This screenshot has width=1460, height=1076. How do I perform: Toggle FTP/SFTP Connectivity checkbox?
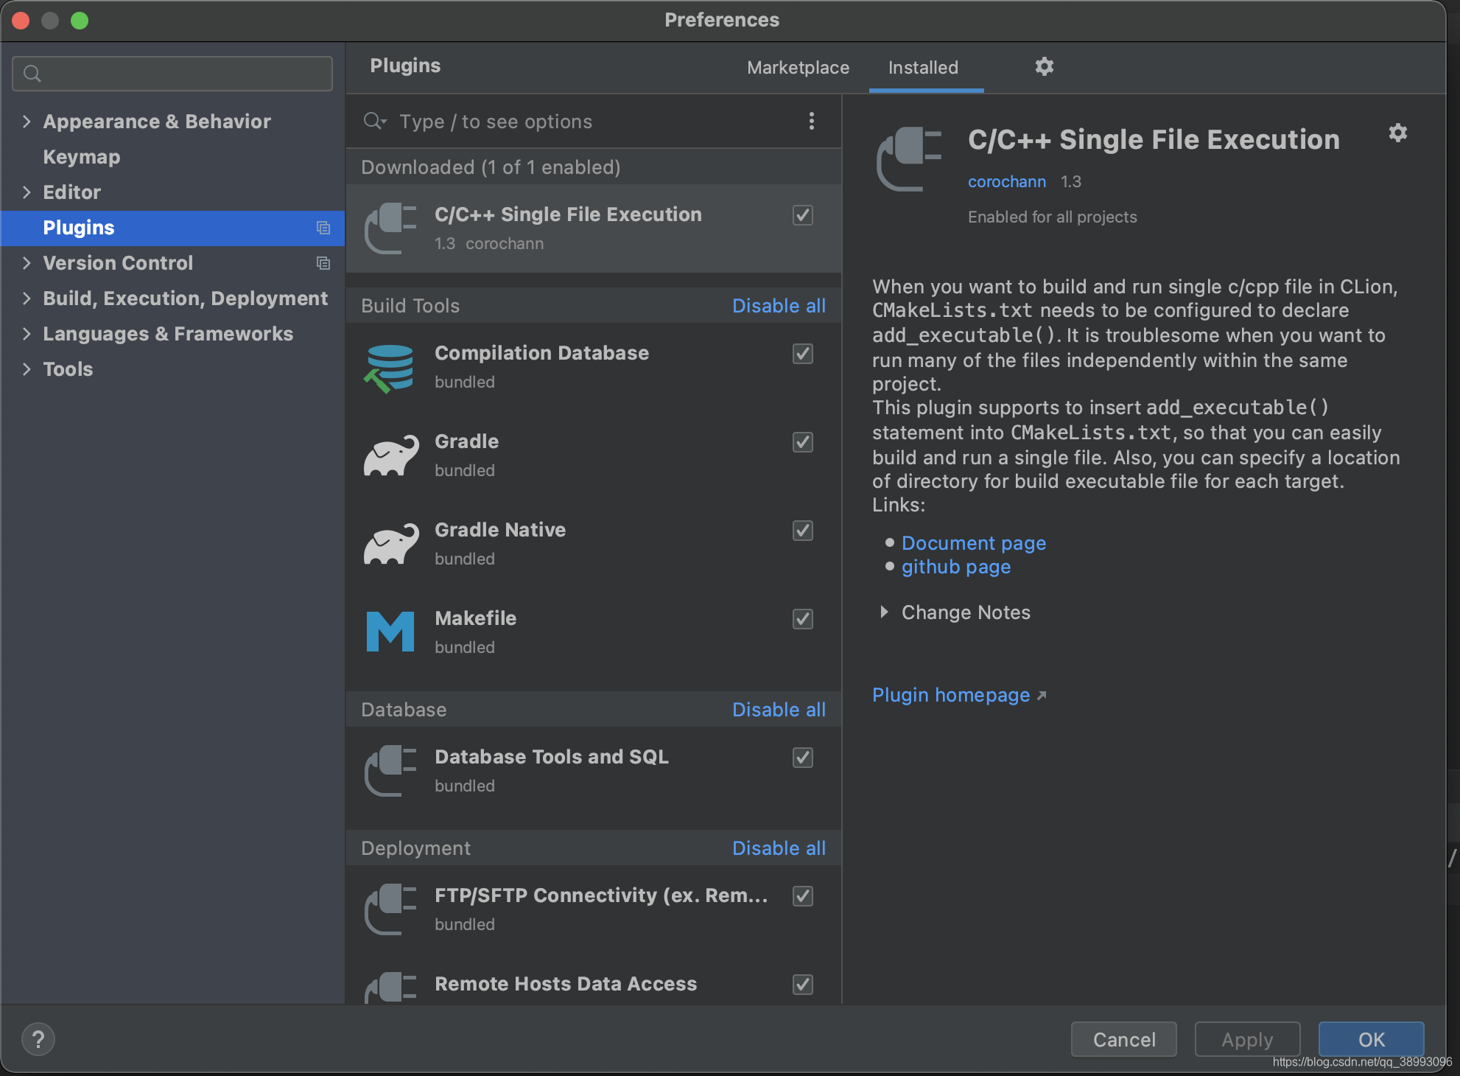click(803, 896)
